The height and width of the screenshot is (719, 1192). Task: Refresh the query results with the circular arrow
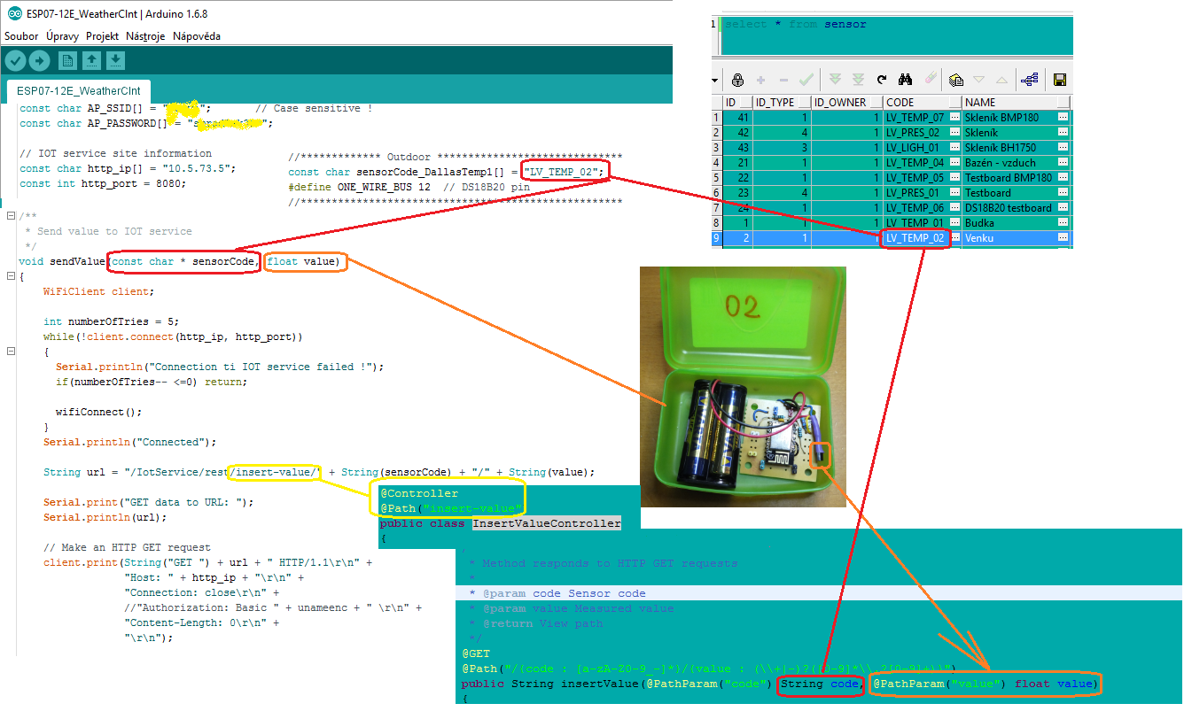point(882,80)
